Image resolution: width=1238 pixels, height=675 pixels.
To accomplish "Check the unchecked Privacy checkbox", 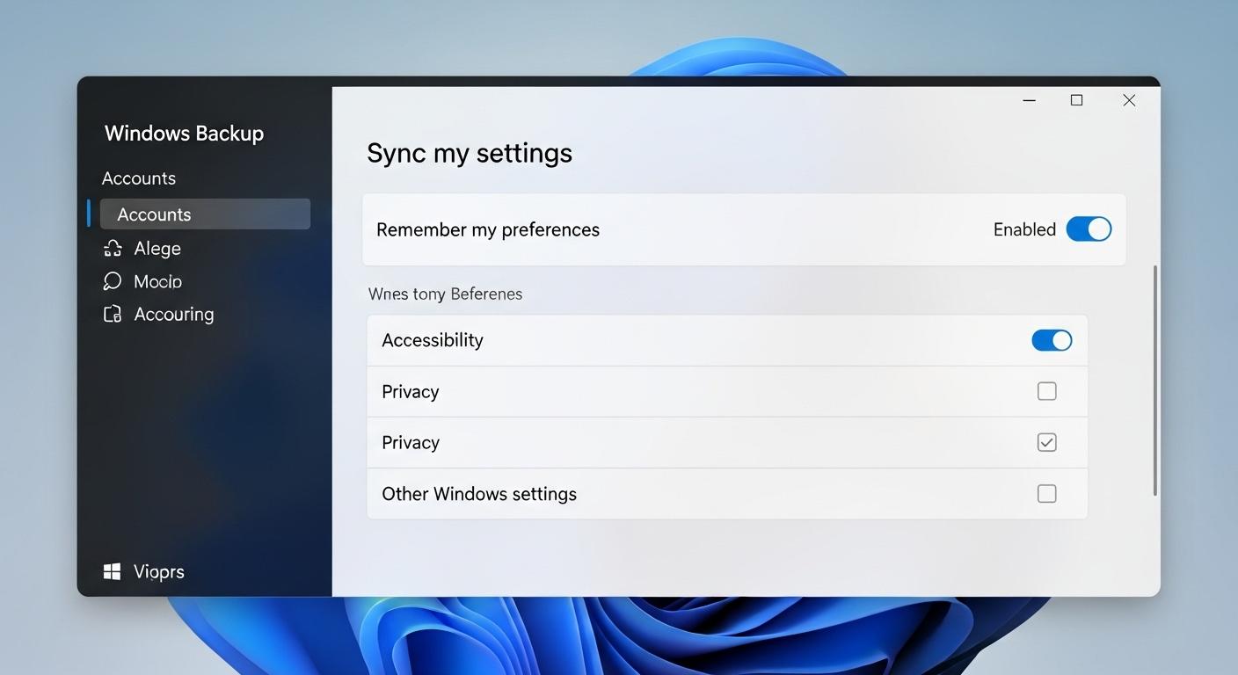I will click(x=1046, y=391).
